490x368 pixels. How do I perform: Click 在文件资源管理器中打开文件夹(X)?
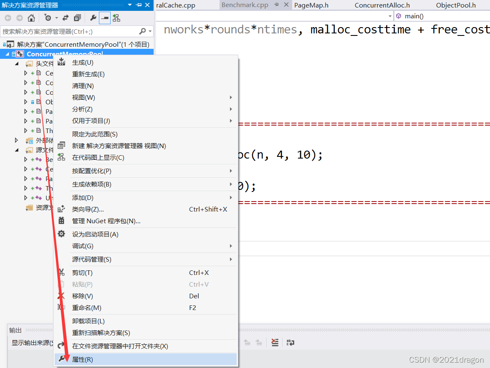[146, 346]
